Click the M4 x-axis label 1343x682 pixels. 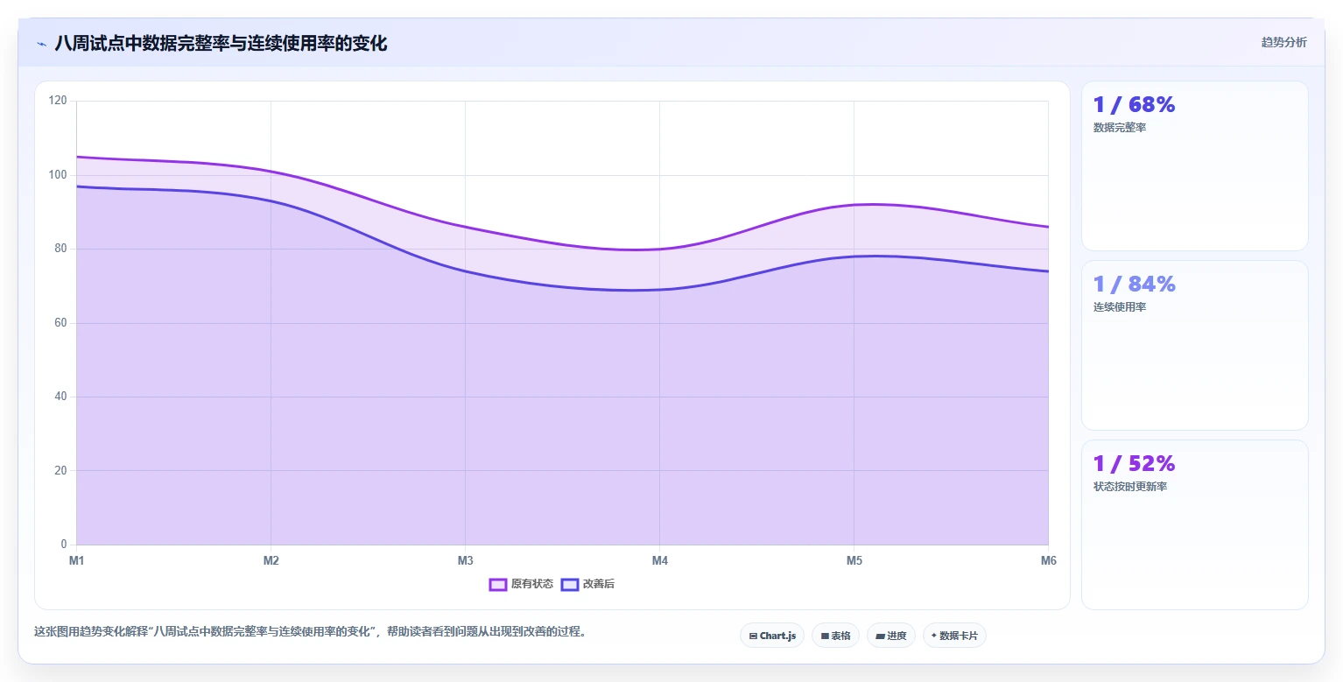pos(659,561)
